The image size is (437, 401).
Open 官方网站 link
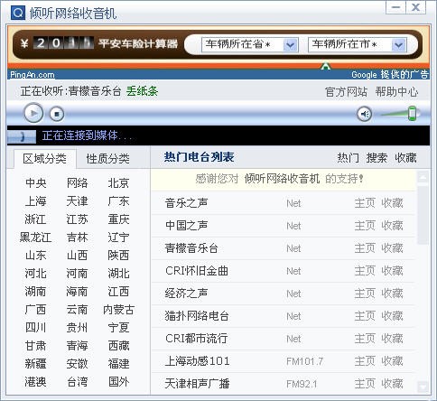(346, 92)
